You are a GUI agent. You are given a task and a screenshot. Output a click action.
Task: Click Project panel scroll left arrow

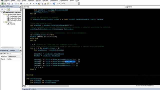click(1, 47)
